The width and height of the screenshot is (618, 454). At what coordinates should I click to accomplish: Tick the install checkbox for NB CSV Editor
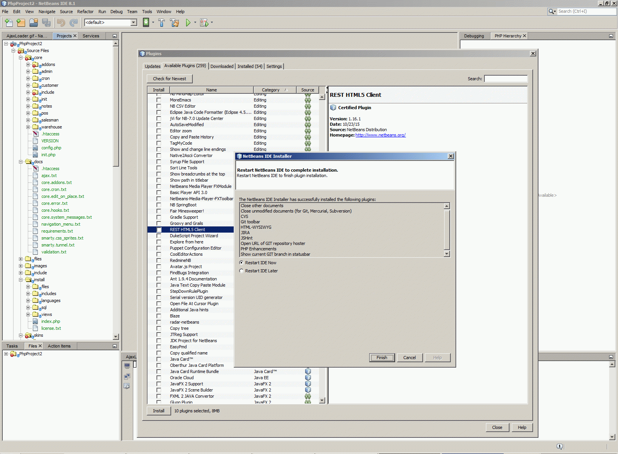click(159, 106)
